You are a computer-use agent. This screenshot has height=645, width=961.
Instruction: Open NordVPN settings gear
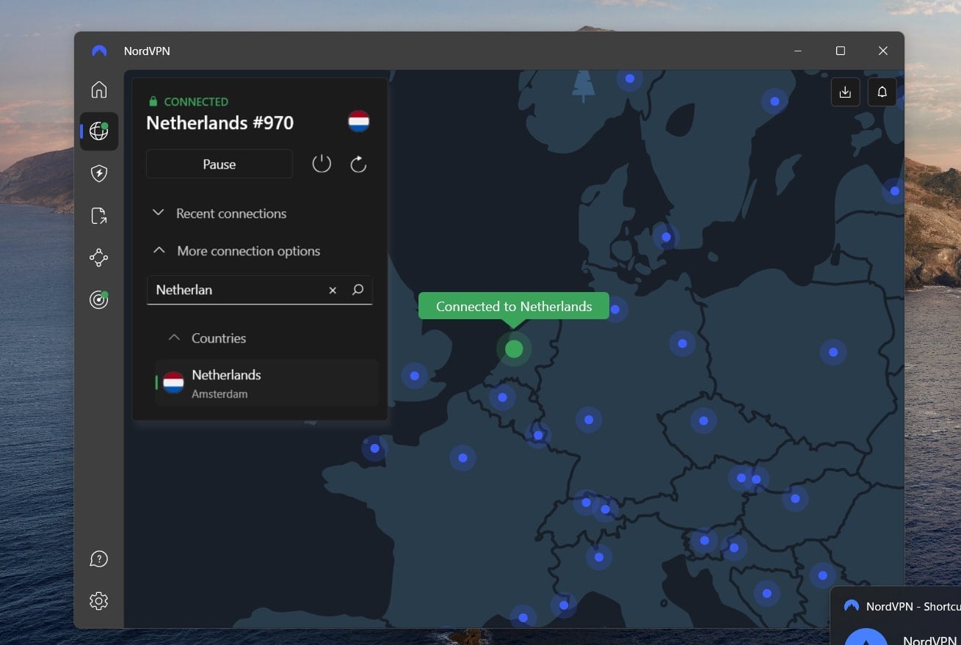98,600
